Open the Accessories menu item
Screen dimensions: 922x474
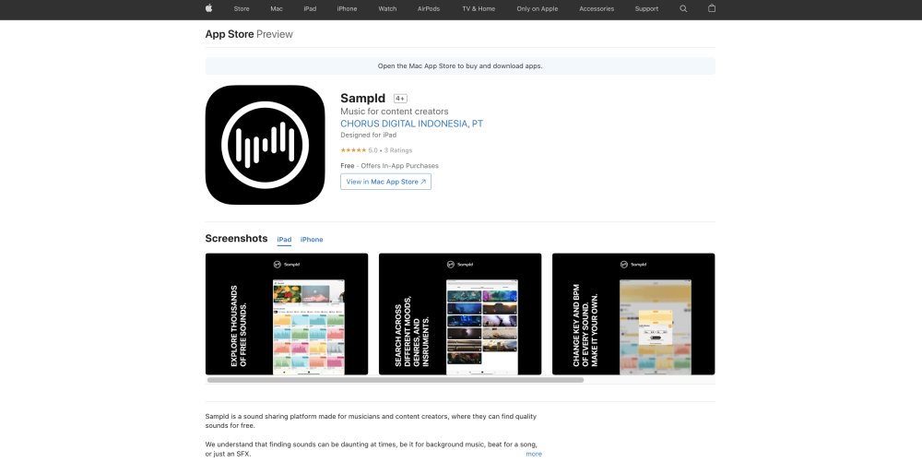pos(597,9)
